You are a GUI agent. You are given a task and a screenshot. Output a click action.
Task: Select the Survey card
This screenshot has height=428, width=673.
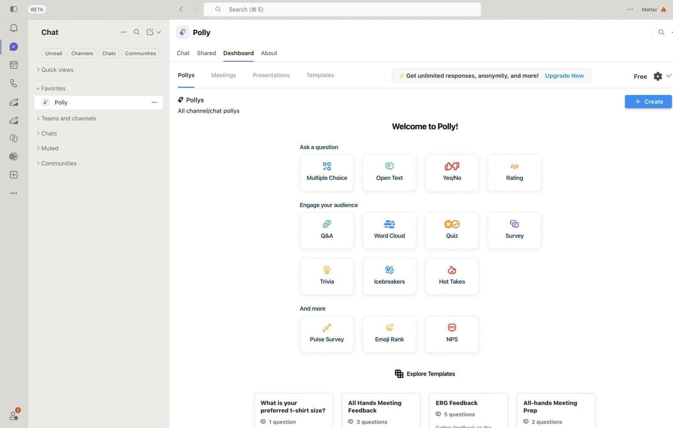[x=514, y=230]
